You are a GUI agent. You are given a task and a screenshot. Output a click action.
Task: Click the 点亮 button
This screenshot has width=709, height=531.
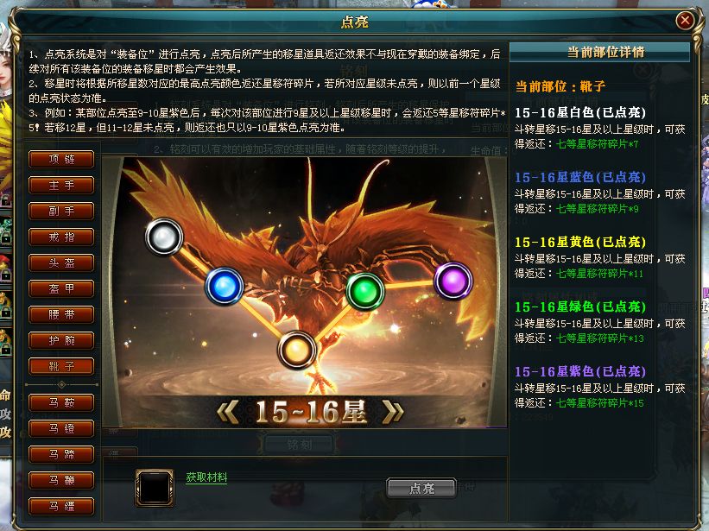pyautogui.click(x=421, y=488)
